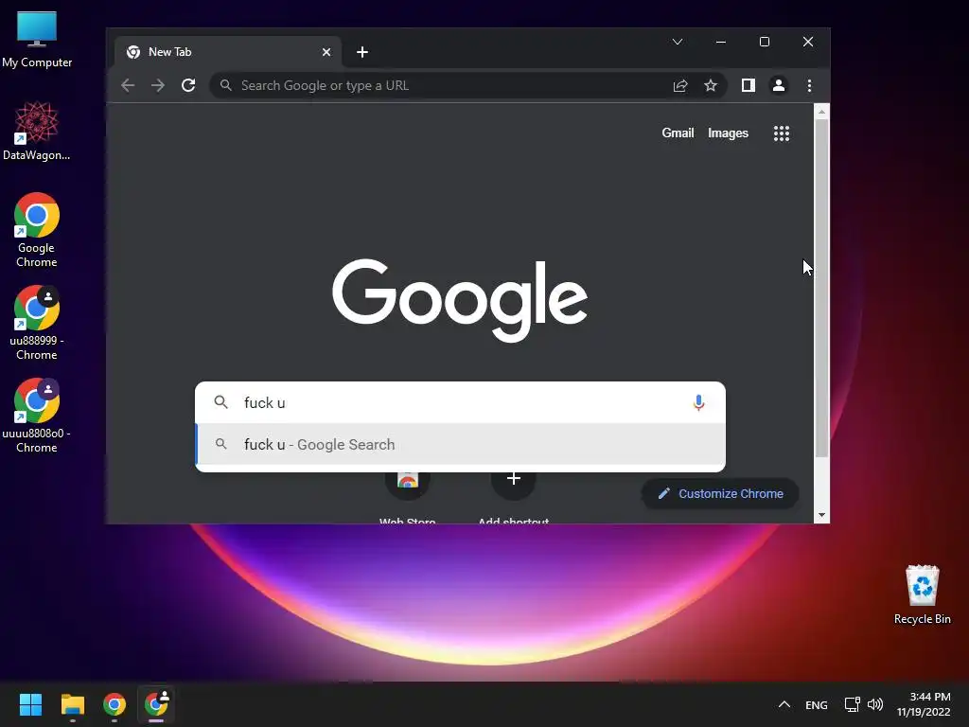Click the vertical scrollbar thumb
This screenshot has height=727, width=969.
pyautogui.click(x=821, y=288)
